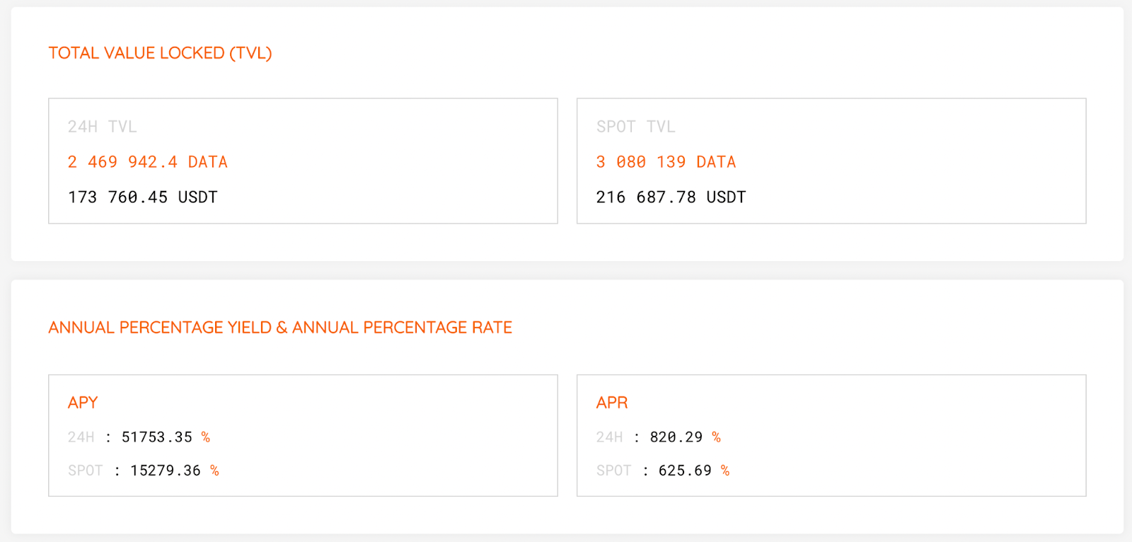Image resolution: width=1132 pixels, height=542 pixels.
Task: Click the 216 687.78 USDT amount
Action: pyautogui.click(x=671, y=197)
